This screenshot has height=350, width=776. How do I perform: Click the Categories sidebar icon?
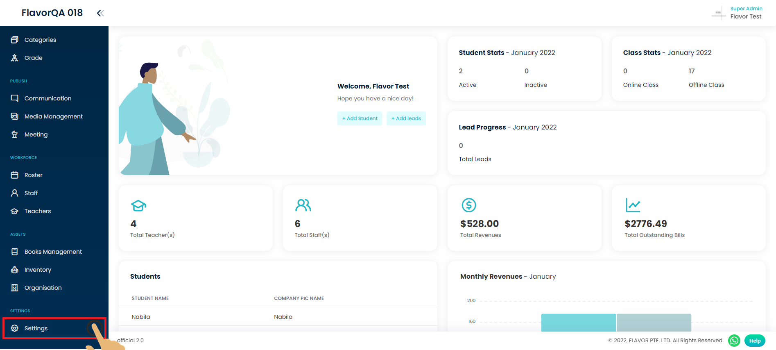point(15,40)
